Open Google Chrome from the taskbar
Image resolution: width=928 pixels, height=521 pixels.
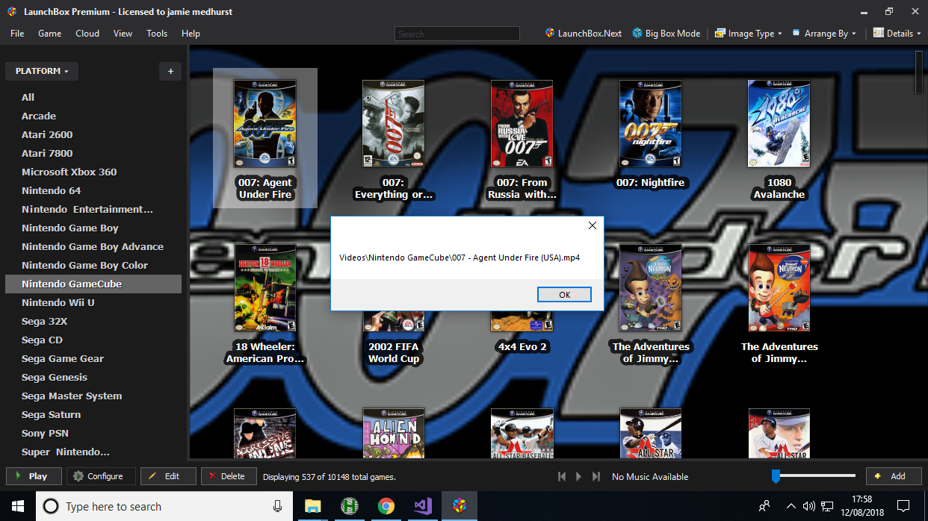click(x=386, y=506)
